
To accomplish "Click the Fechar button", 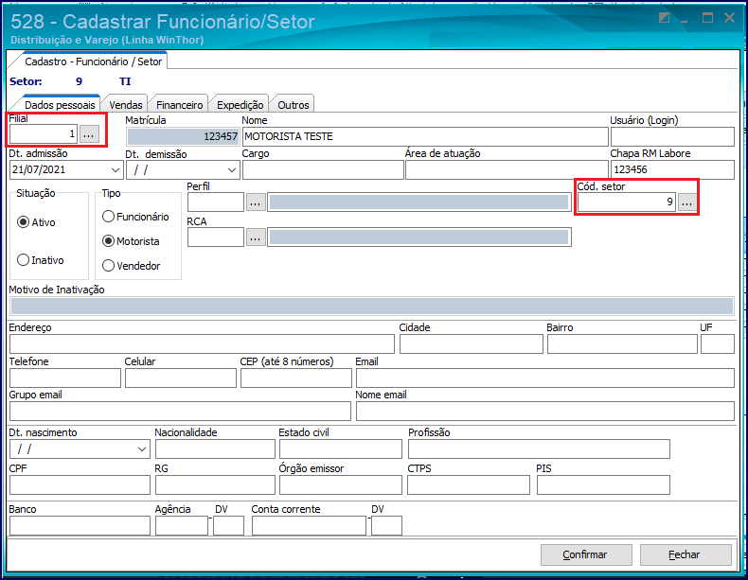I will pyautogui.click(x=685, y=554).
